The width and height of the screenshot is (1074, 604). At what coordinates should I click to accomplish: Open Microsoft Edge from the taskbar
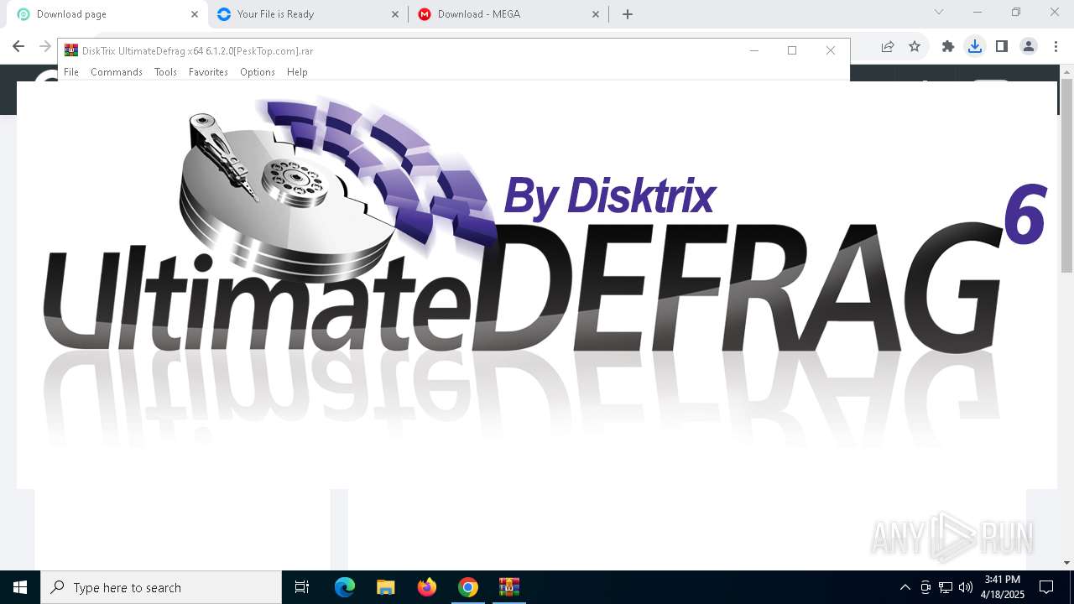345,587
